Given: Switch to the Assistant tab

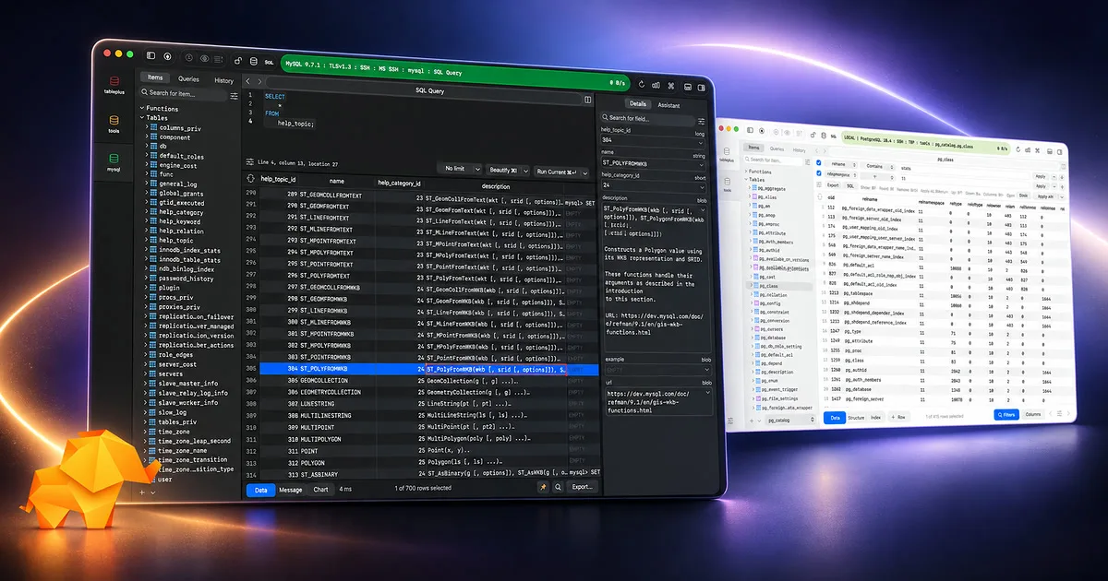Looking at the screenshot, I should pos(668,105).
